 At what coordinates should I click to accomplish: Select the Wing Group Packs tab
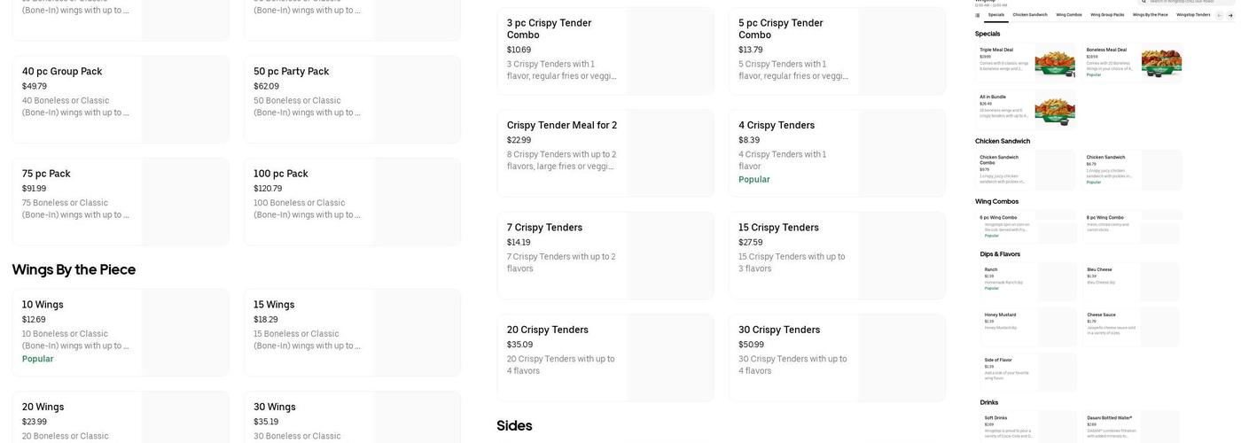pos(1107,15)
